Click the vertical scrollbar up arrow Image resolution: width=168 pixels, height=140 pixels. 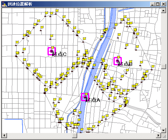[x=164, y=10]
